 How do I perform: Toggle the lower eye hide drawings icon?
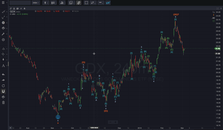pyautogui.click(x=3, y=97)
